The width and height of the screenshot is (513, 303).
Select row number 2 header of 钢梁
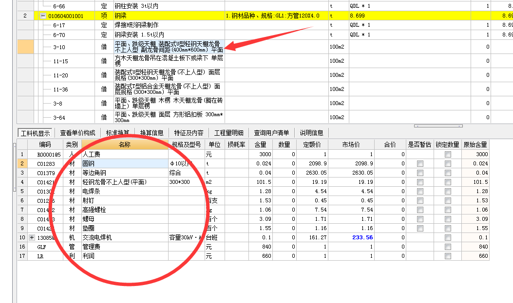coord(25,16)
